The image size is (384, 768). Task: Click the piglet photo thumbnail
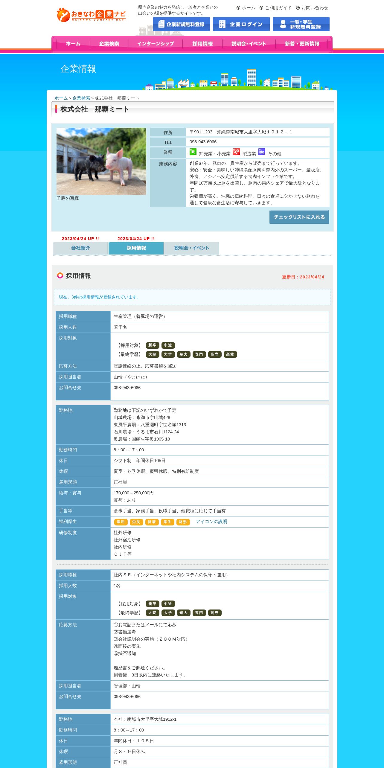click(x=101, y=161)
